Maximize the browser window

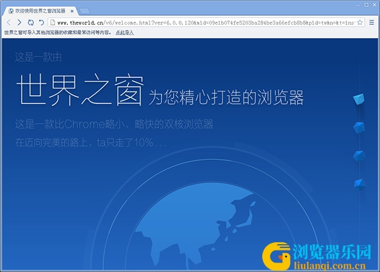coord(366,5)
